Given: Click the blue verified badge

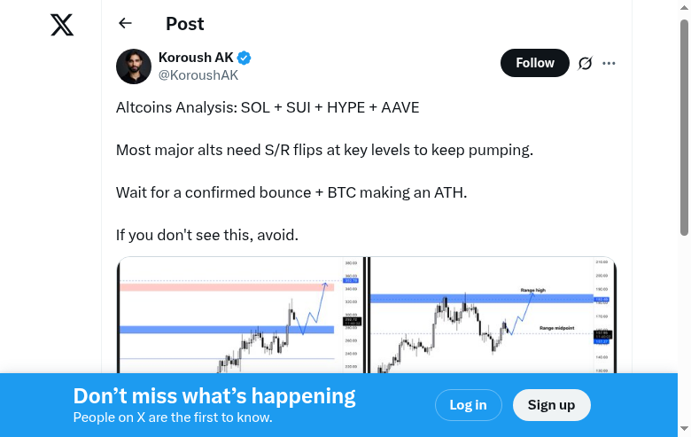Looking at the screenshot, I should [245, 58].
